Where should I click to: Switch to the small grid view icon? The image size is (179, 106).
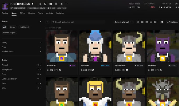click(x=142, y=22)
